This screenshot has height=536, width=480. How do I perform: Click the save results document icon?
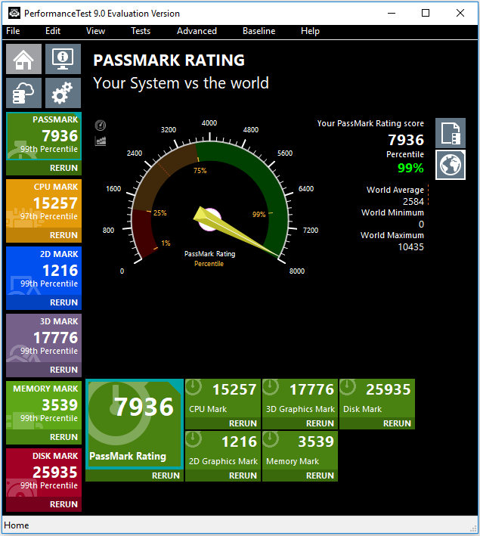[x=451, y=133]
